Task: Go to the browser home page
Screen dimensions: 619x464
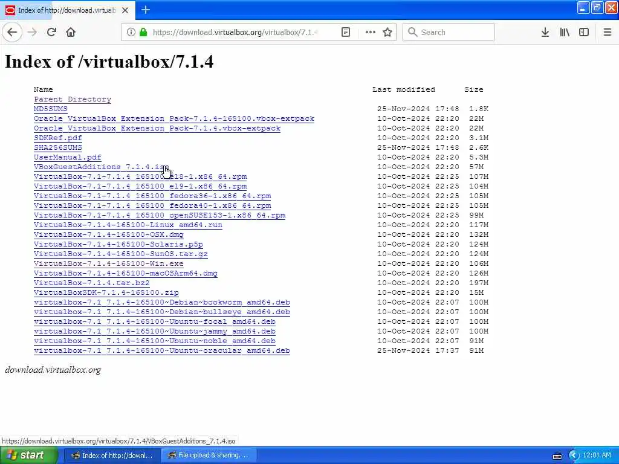Action: point(71,33)
